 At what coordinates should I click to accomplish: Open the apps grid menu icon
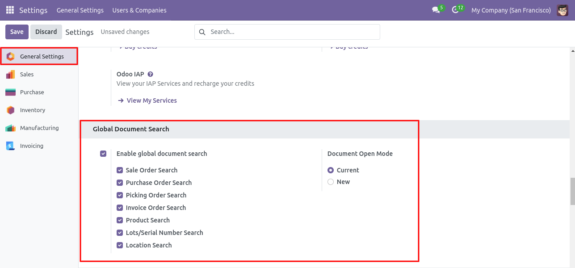[10, 10]
